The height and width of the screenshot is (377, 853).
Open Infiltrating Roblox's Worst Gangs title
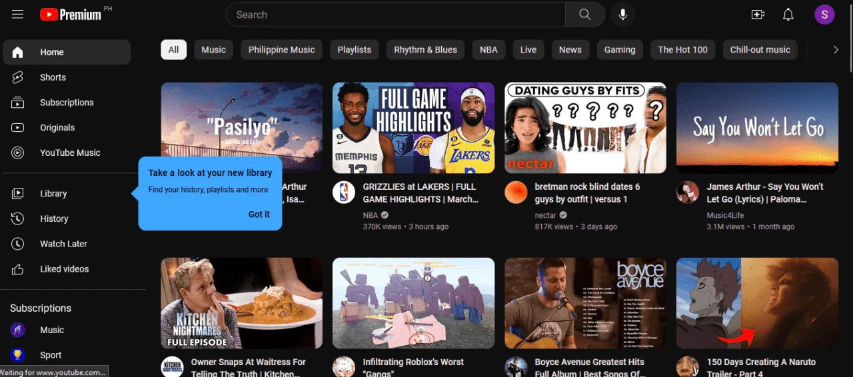(x=413, y=368)
